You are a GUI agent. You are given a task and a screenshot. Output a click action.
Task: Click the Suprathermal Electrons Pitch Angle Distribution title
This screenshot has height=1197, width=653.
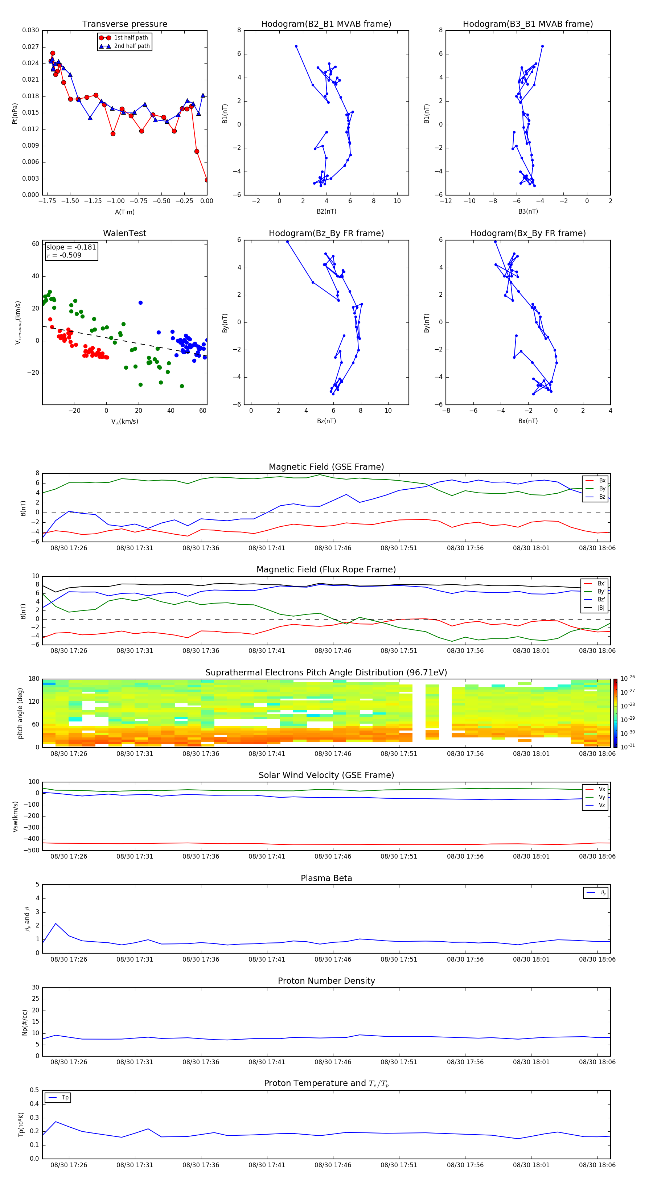[326, 672]
